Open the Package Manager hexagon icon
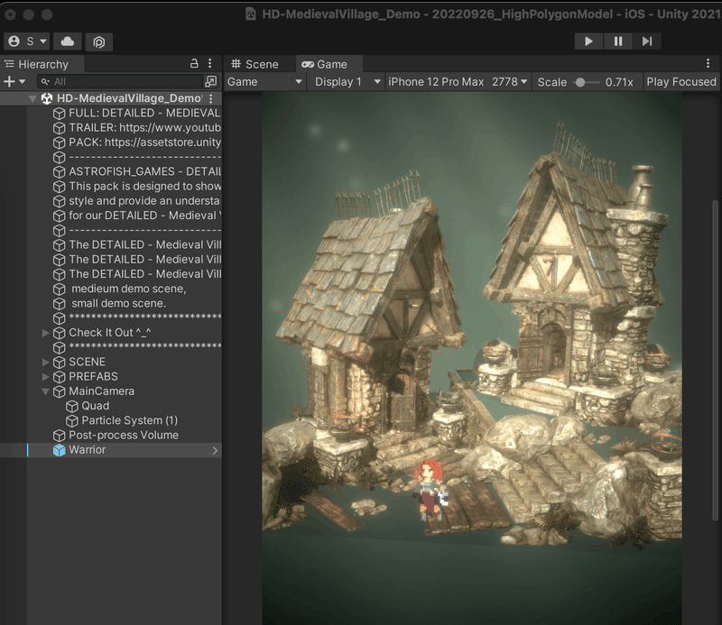Screen dimensions: 722x625 [x=99, y=41]
